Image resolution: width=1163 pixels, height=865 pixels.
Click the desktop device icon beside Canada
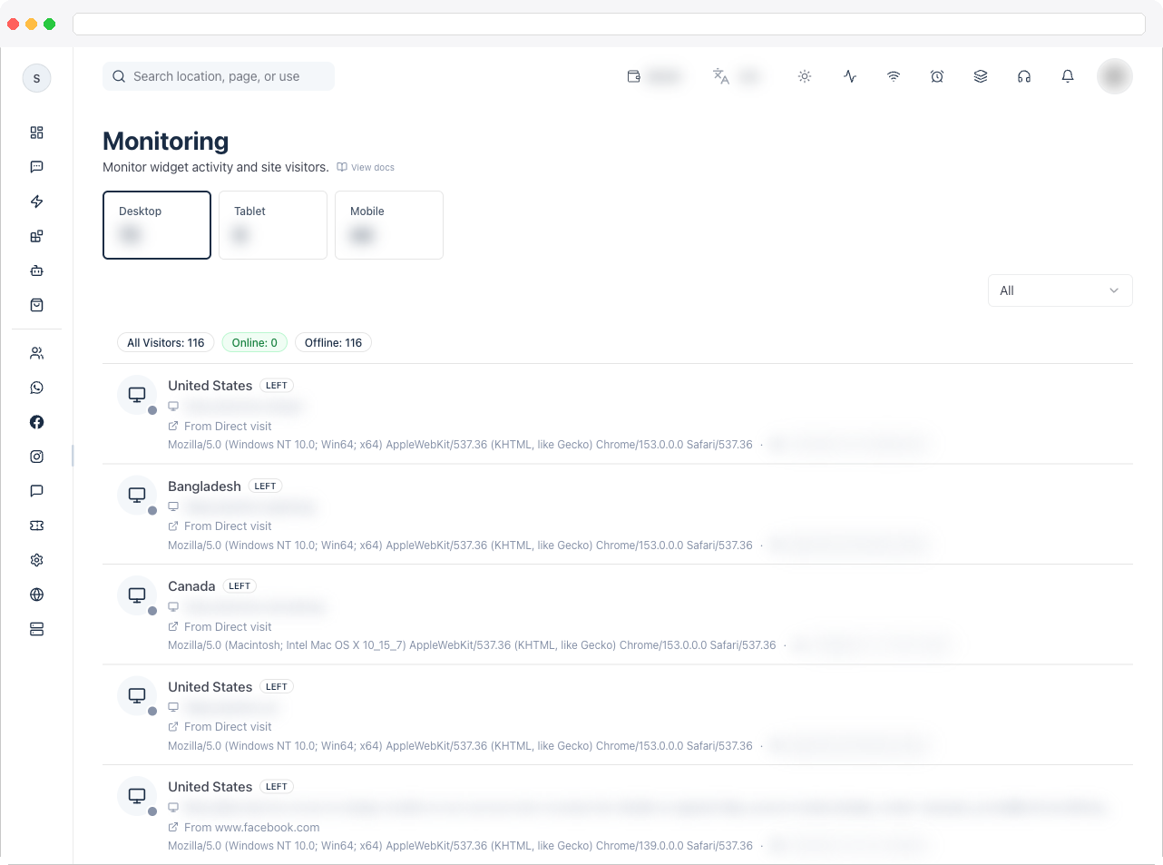point(137,595)
